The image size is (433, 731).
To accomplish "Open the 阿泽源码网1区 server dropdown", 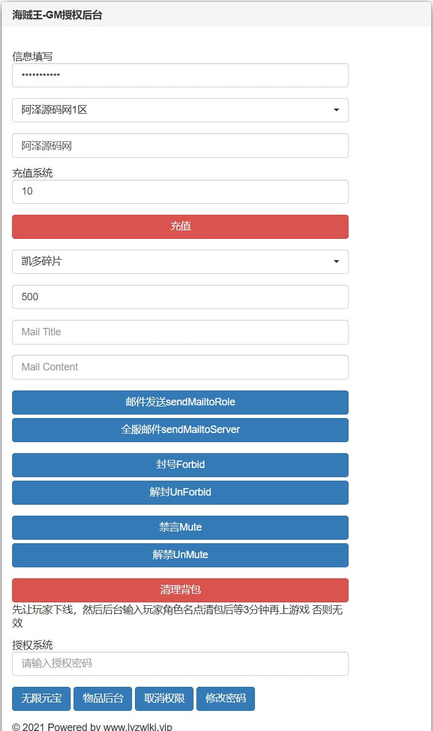I will tap(180, 110).
